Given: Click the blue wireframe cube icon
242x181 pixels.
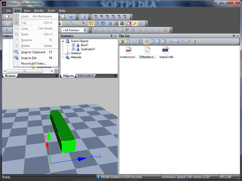Looking at the screenshot, I should coord(97,23).
